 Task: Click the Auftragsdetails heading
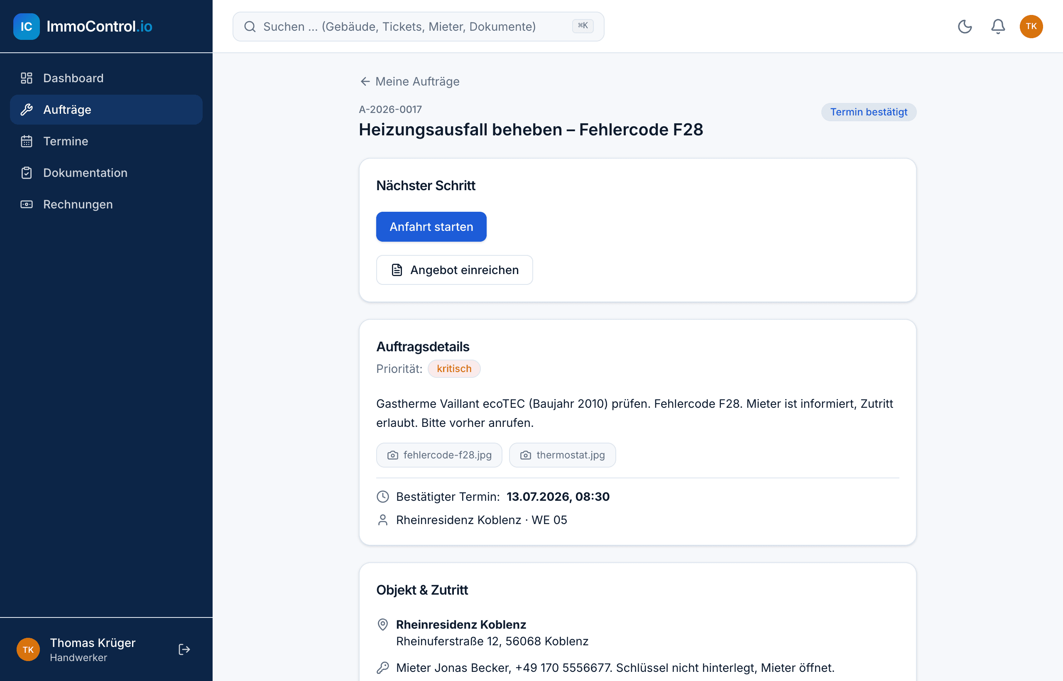tap(423, 347)
